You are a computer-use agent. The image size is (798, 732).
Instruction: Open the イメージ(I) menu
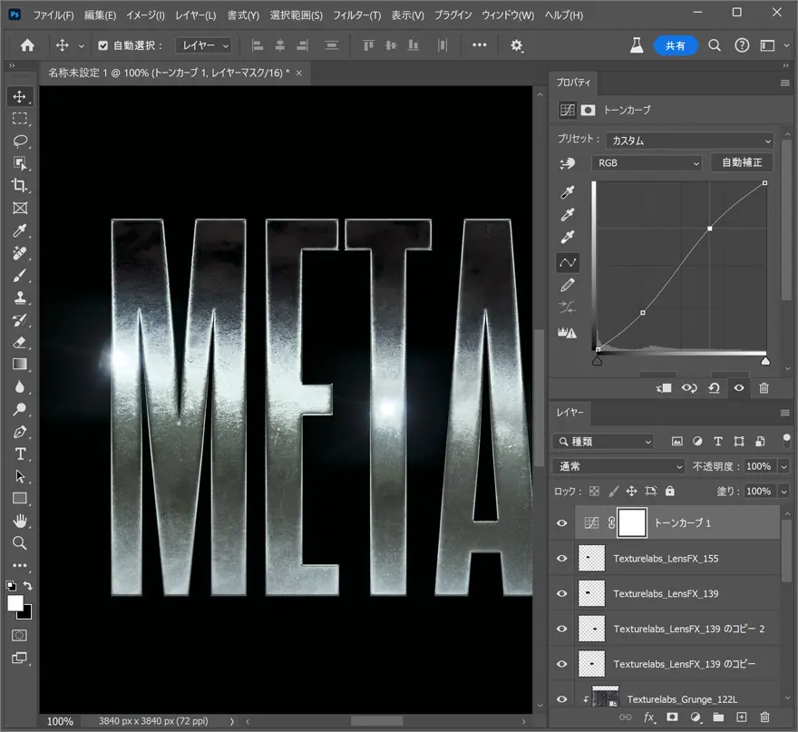pos(146,15)
